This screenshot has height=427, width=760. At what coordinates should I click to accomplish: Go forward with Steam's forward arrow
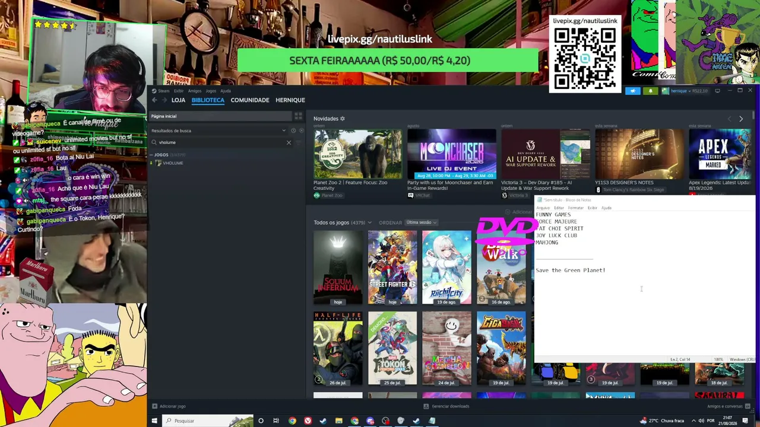[x=164, y=100]
